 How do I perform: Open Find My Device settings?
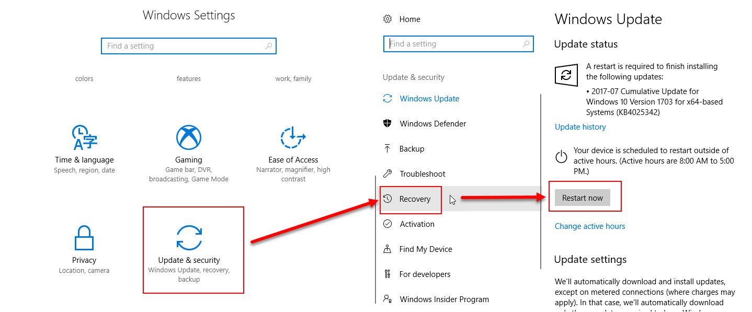[425, 249]
